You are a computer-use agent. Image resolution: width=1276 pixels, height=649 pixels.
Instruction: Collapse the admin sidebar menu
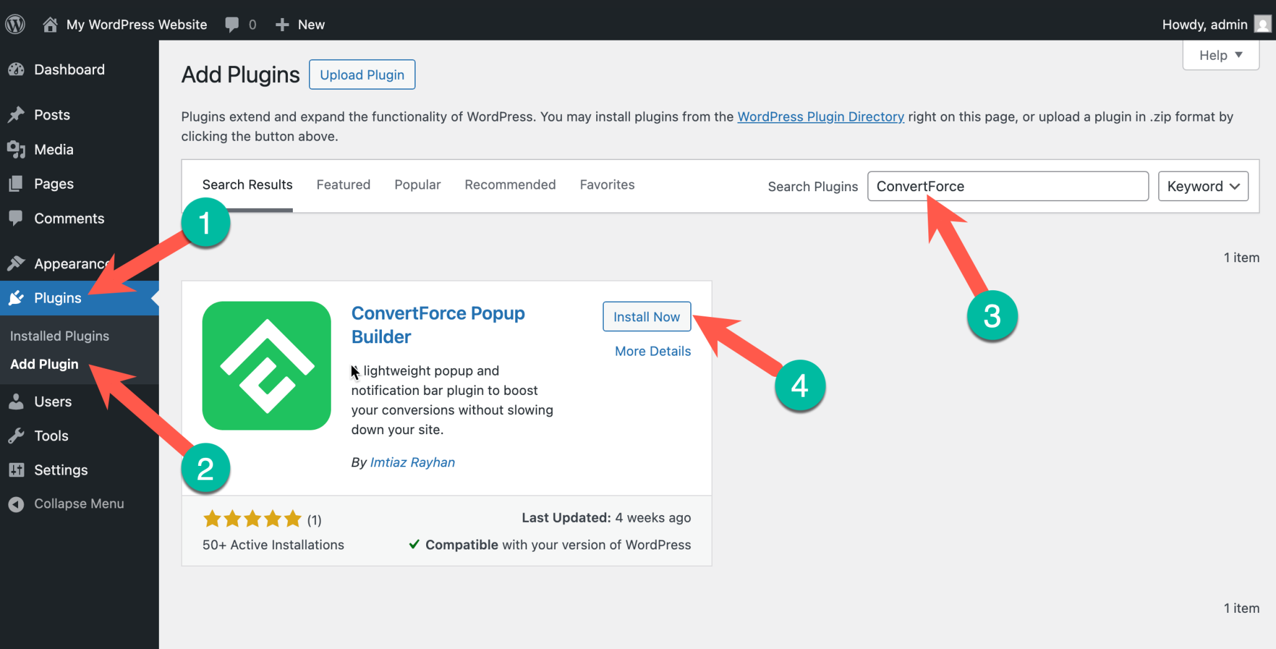tap(79, 504)
